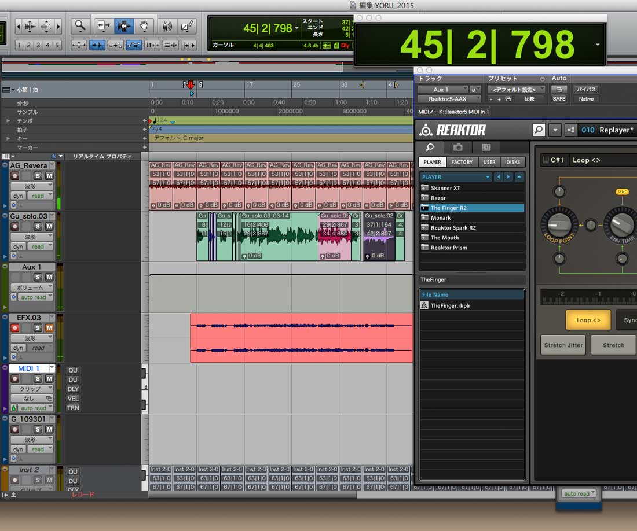Click the Stretch Jitter button

coord(563,345)
